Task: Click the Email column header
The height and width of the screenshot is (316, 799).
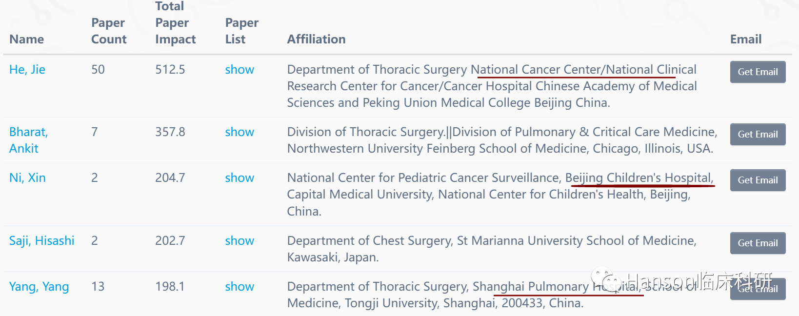Action: (x=746, y=39)
